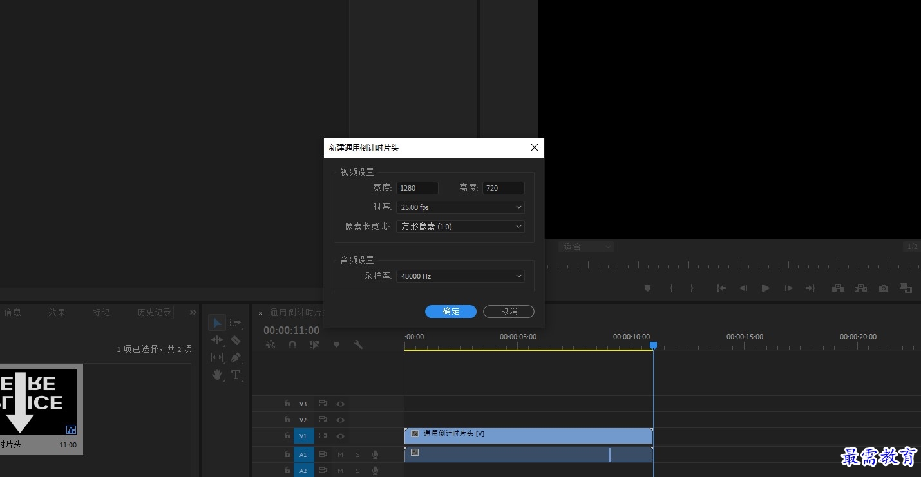Select the 通用倒计时片头 [V] clip
Viewport: 921px width, 477px height.
(x=528, y=436)
